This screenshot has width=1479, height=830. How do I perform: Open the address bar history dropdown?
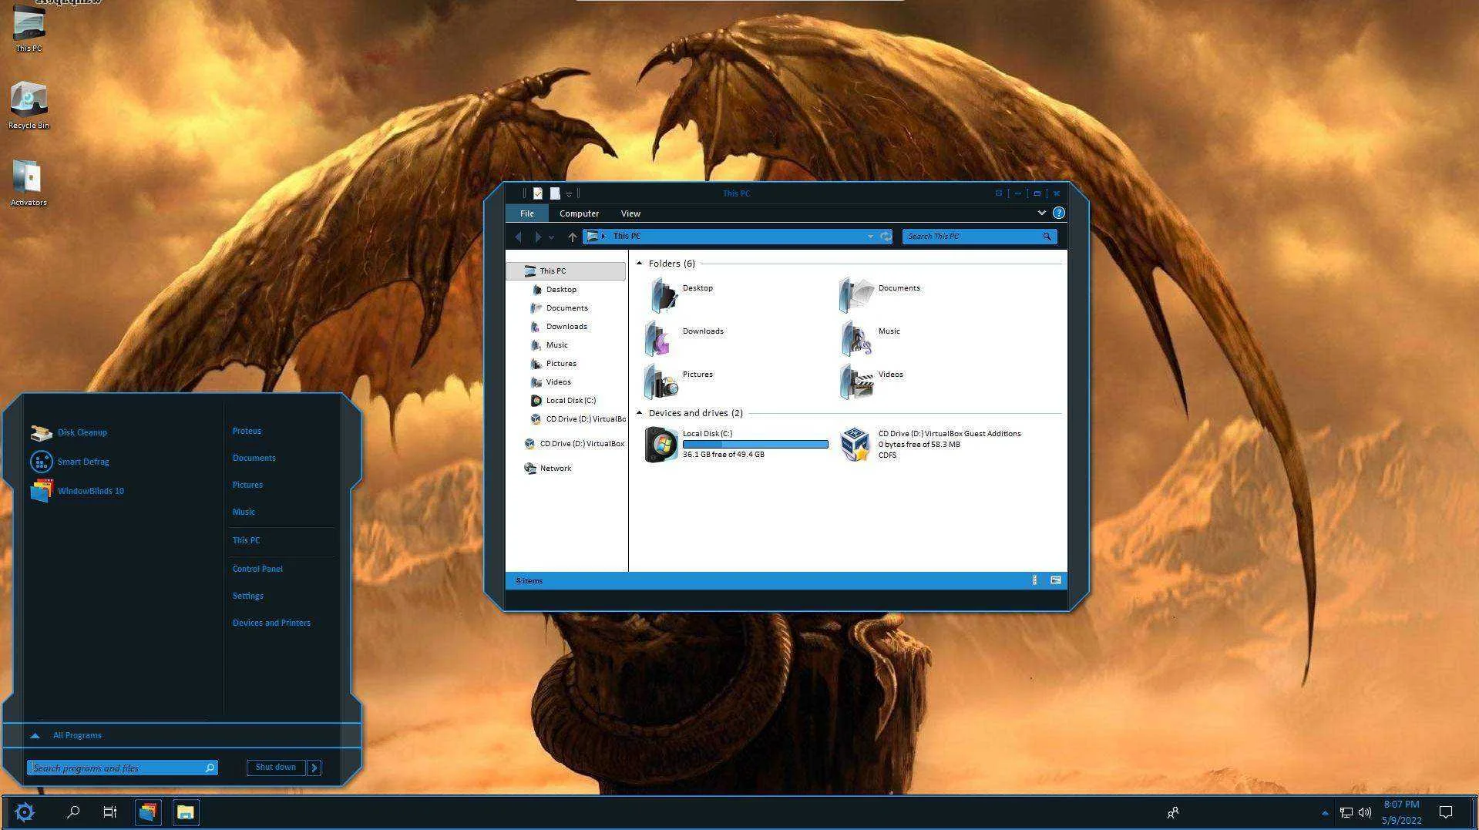pyautogui.click(x=870, y=237)
